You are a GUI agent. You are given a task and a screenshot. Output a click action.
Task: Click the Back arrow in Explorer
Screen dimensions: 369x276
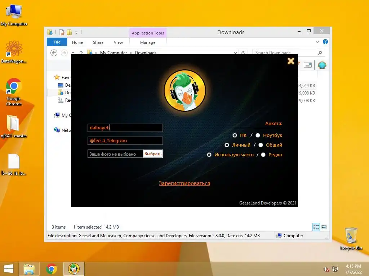[x=54, y=53]
